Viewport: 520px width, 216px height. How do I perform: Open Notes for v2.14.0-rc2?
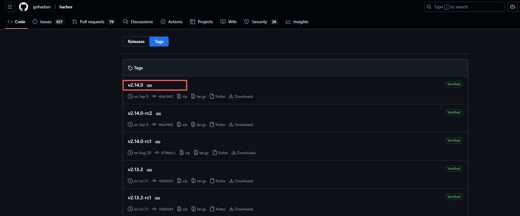[218, 125]
